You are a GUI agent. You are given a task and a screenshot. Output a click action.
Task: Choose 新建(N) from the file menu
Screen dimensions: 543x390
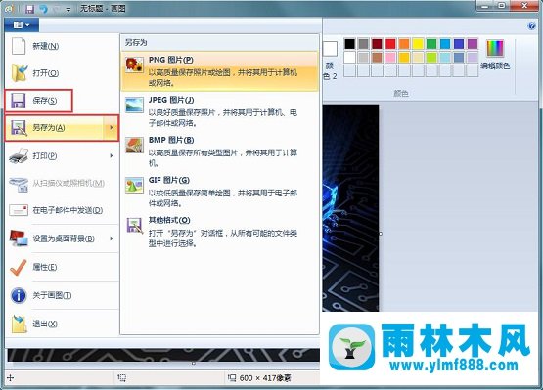click(x=62, y=46)
